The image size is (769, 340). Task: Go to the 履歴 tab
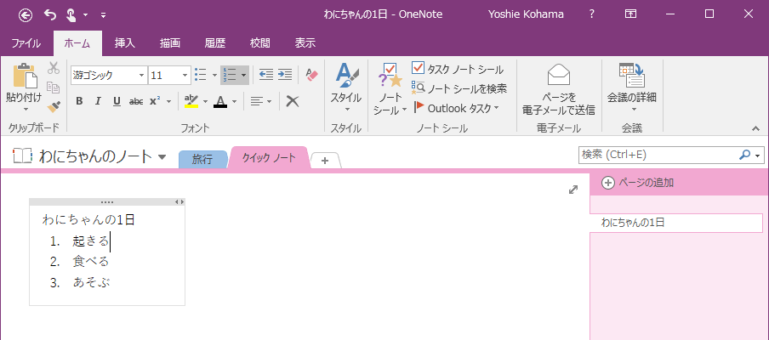coord(215,43)
